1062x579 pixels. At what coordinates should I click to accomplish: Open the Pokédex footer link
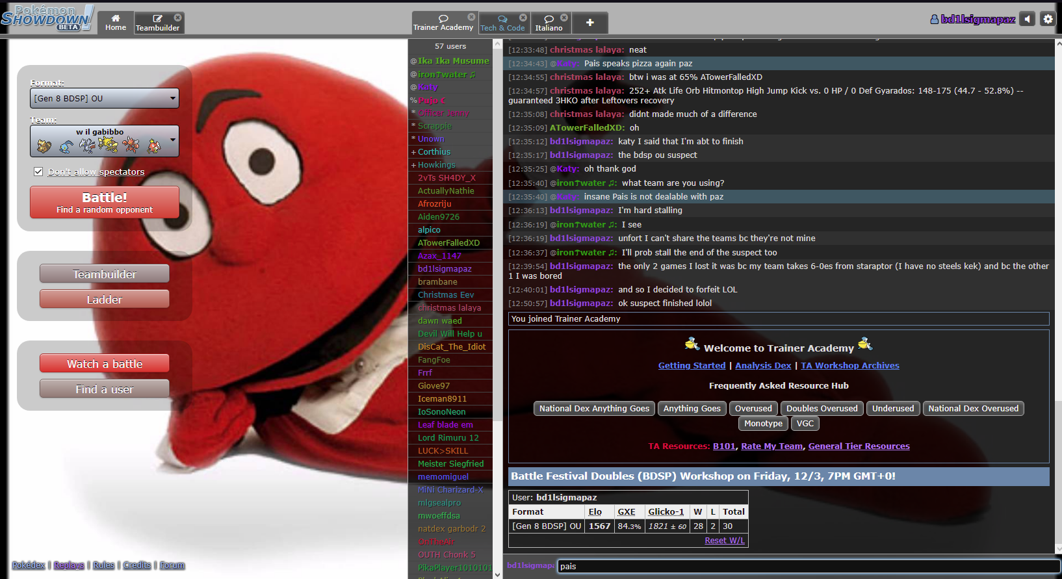[29, 565]
